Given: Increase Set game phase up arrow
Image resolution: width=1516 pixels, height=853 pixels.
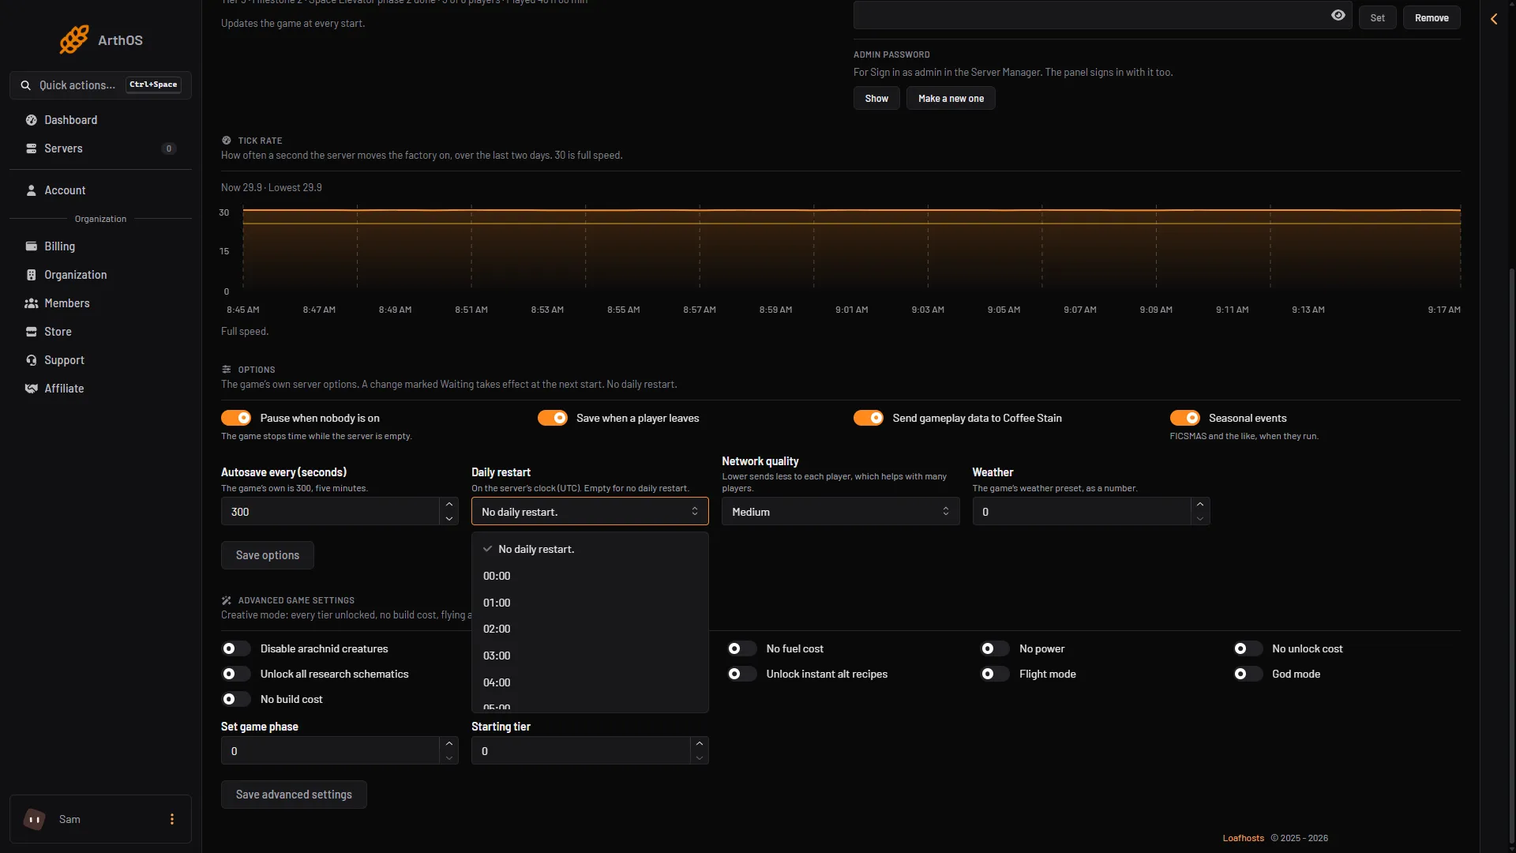Looking at the screenshot, I should tap(449, 743).
